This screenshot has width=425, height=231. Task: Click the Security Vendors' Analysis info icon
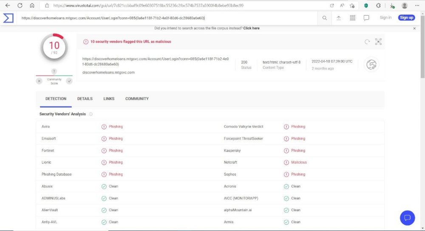coord(91,114)
